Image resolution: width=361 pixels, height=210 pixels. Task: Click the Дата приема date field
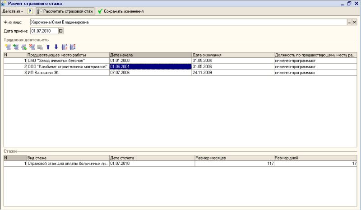44,31
